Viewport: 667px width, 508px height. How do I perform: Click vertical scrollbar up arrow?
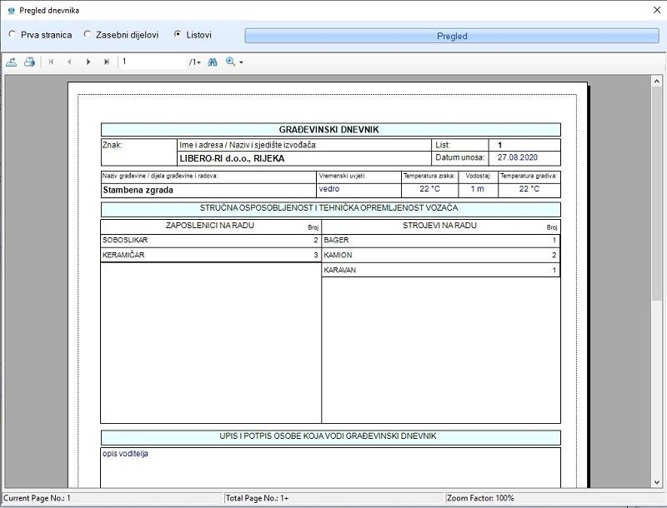[x=657, y=82]
